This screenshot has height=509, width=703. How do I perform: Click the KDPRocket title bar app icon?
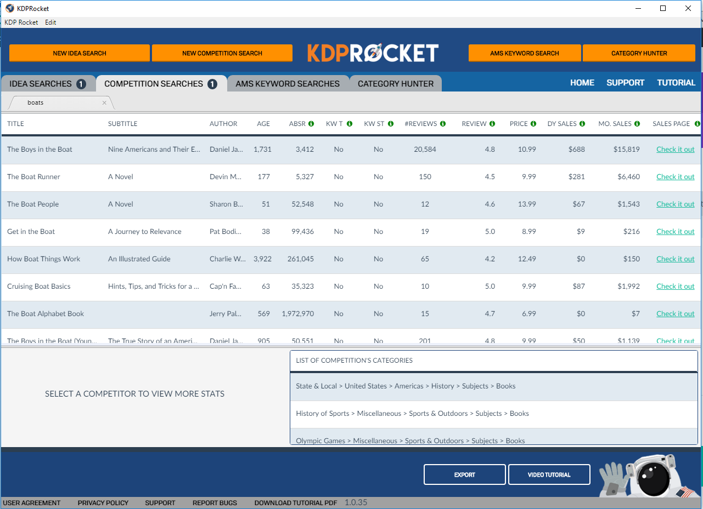[x=9, y=8]
